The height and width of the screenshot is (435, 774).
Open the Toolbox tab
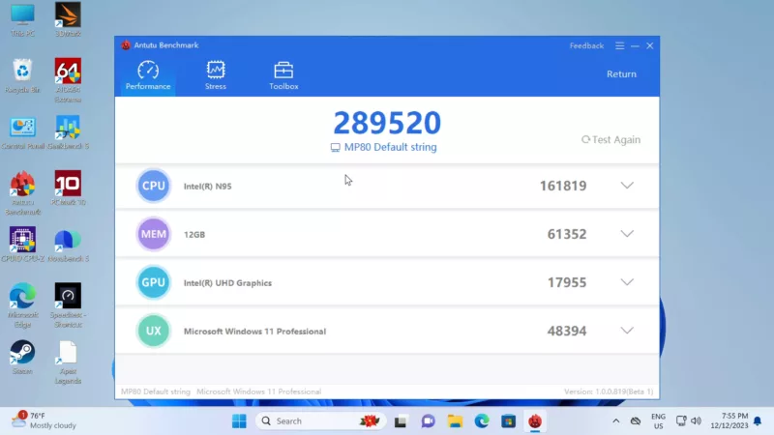pos(283,75)
